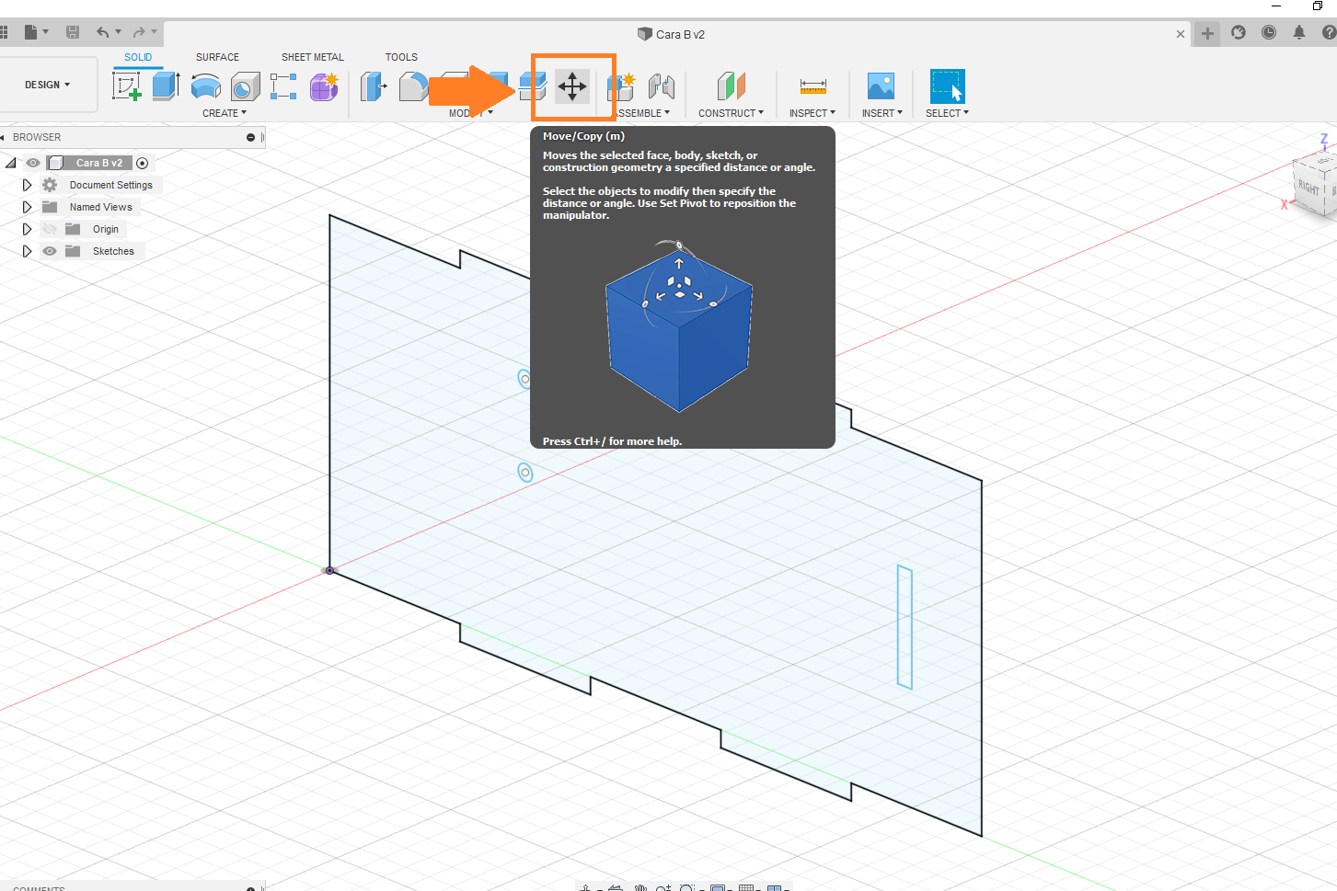
Task: Select the narrow vertical rectangle in the sketch
Action: [x=905, y=627]
